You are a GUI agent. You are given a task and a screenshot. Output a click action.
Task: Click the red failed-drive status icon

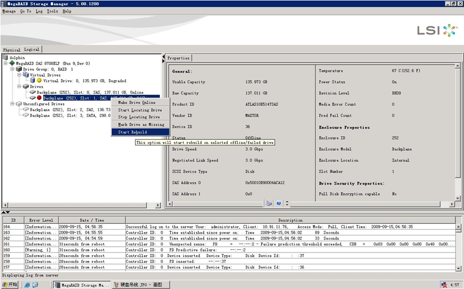point(39,98)
